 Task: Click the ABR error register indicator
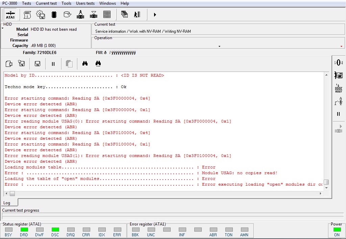[214, 230]
